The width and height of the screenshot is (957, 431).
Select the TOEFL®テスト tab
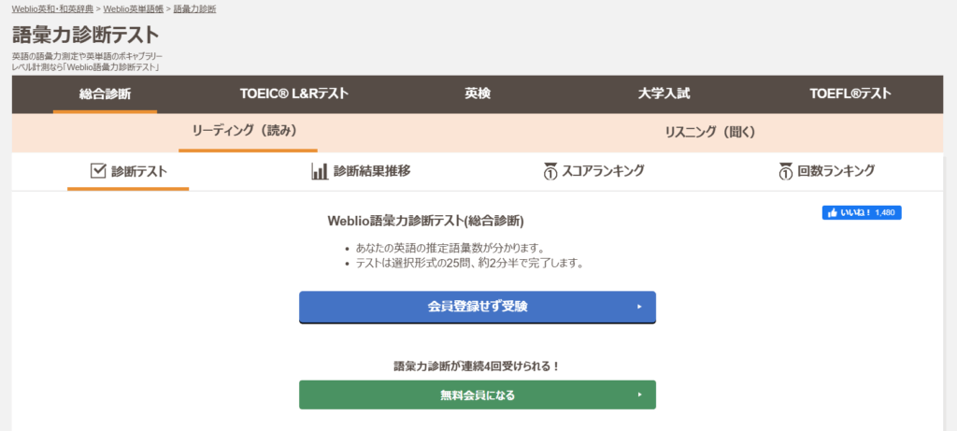tap(850, 94)
